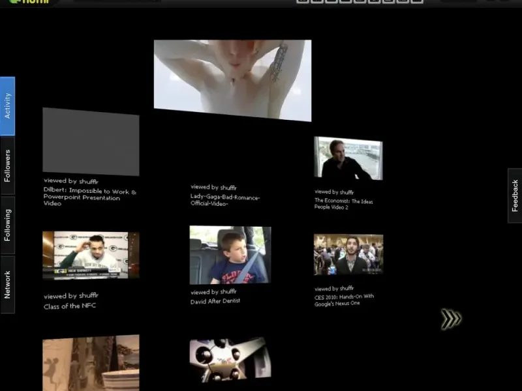This screenshot has height=391, width=522.
Task: Click 'viewed by shufflr' above David After Dentist
Action: coord(213,292)
